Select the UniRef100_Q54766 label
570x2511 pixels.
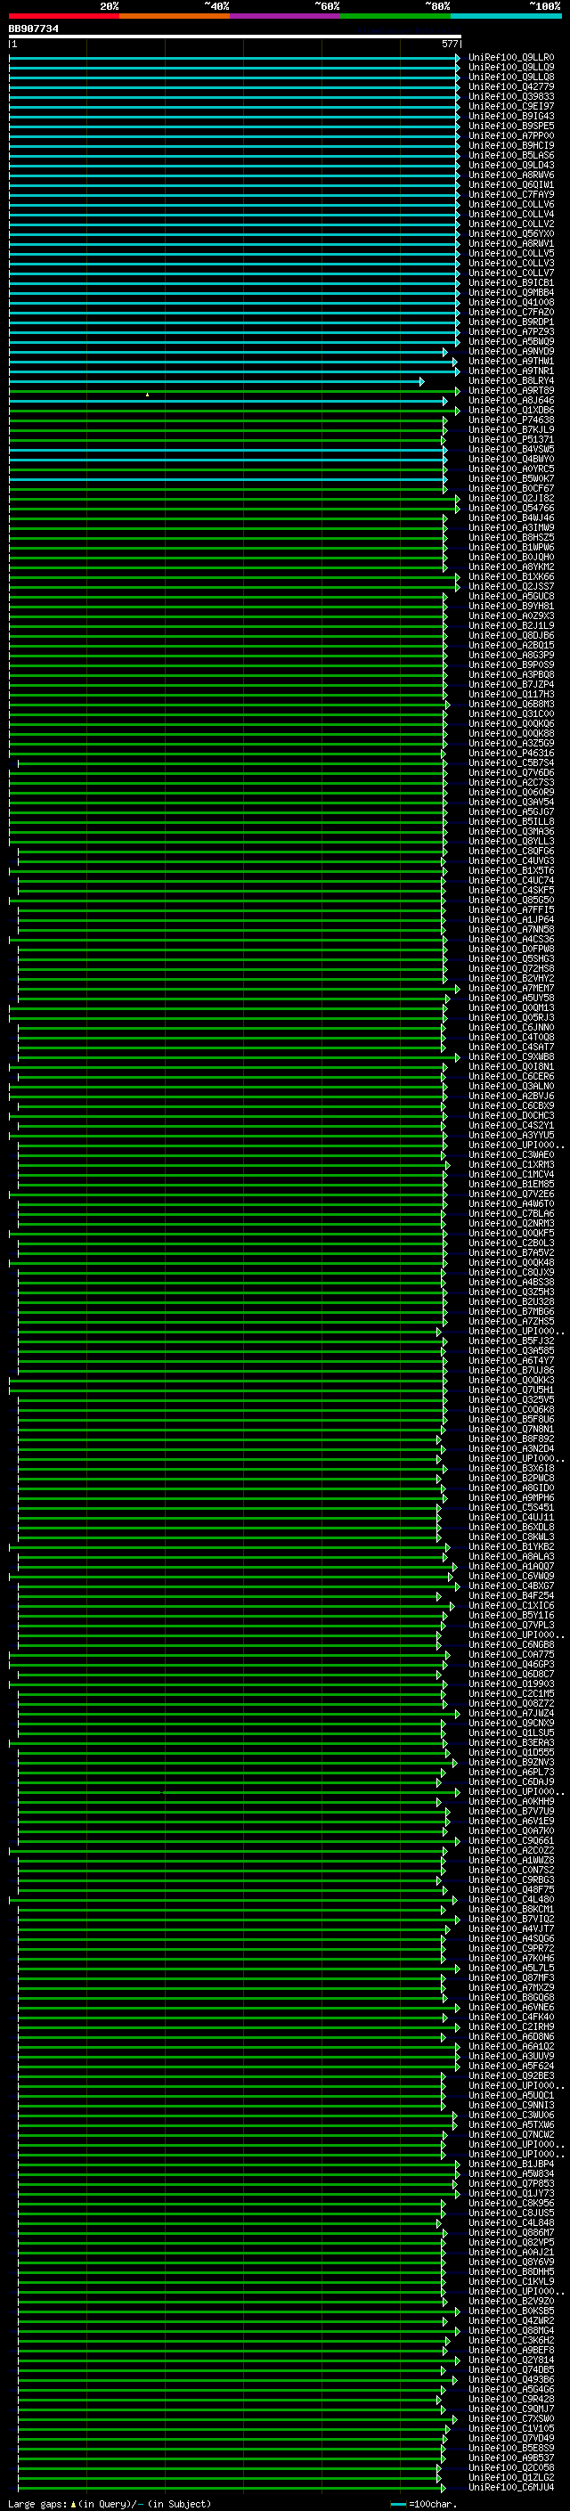511,508
